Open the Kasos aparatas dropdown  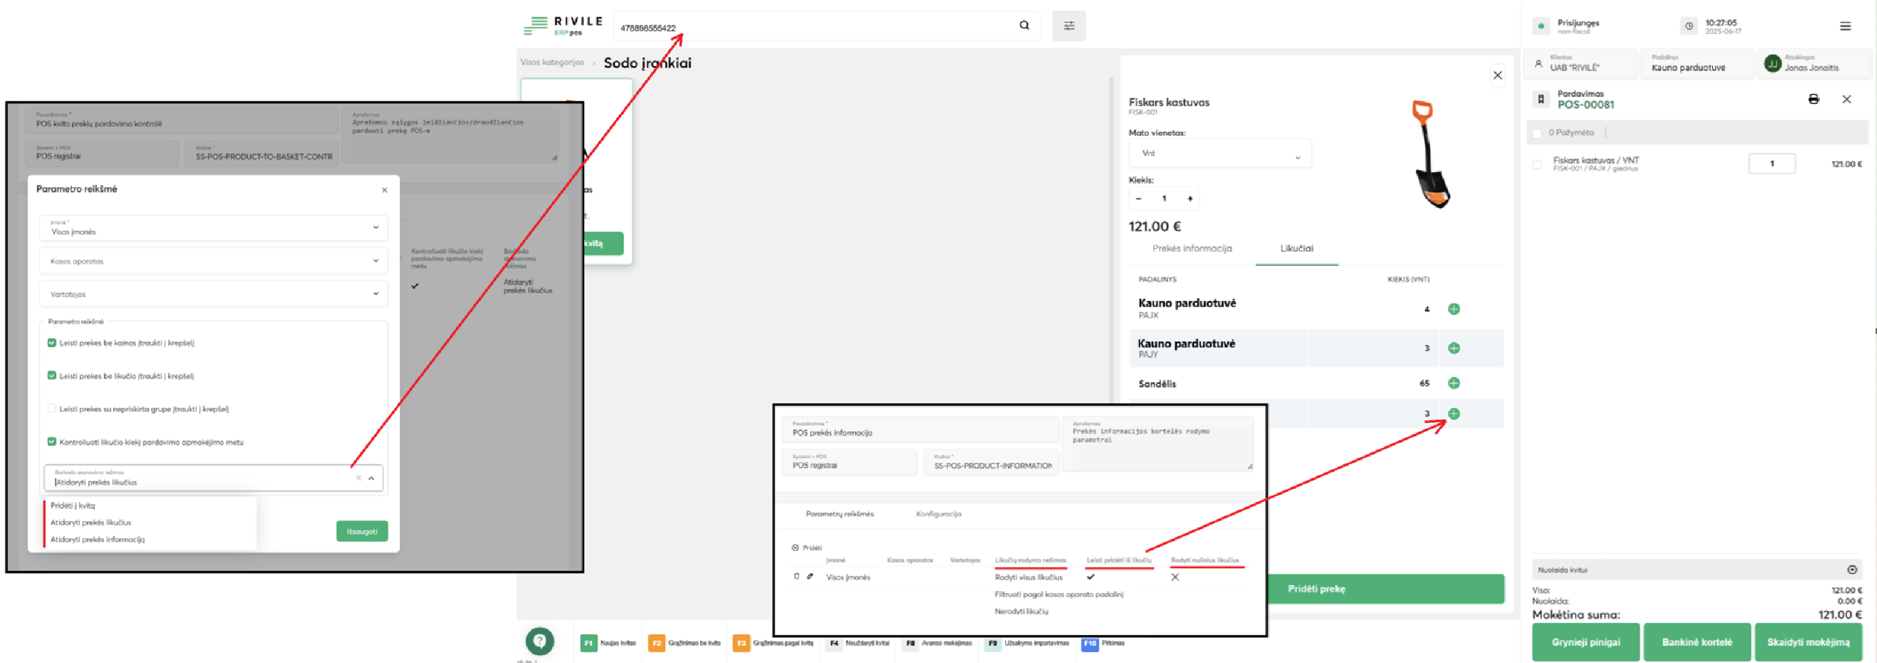pyautogui.click(x=213, y=261)
